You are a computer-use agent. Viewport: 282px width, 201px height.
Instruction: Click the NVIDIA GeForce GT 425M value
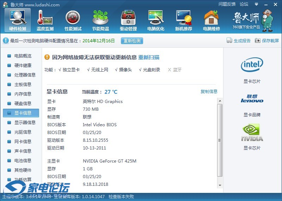(x=110, y=161)
